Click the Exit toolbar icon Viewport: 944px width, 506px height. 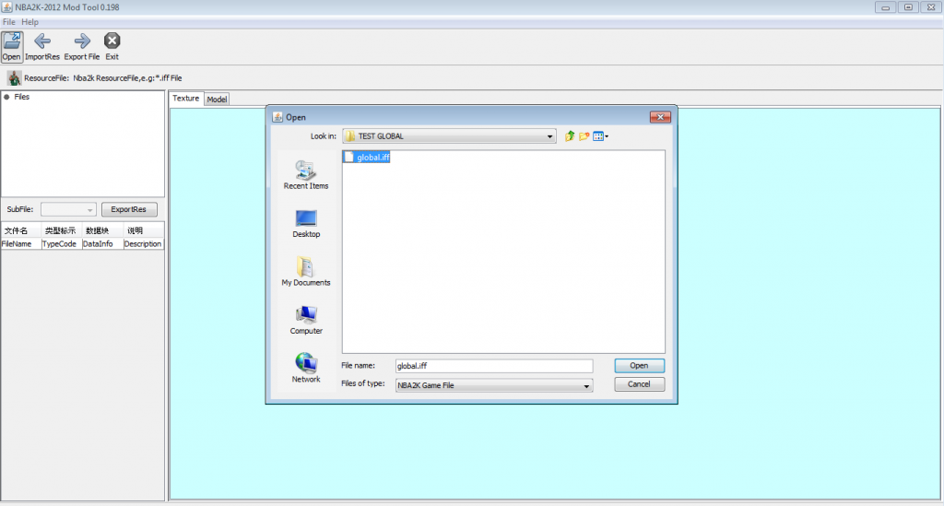click(112, 41)
